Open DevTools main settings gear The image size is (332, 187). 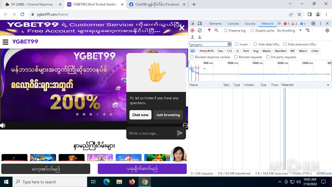[313, 23]
